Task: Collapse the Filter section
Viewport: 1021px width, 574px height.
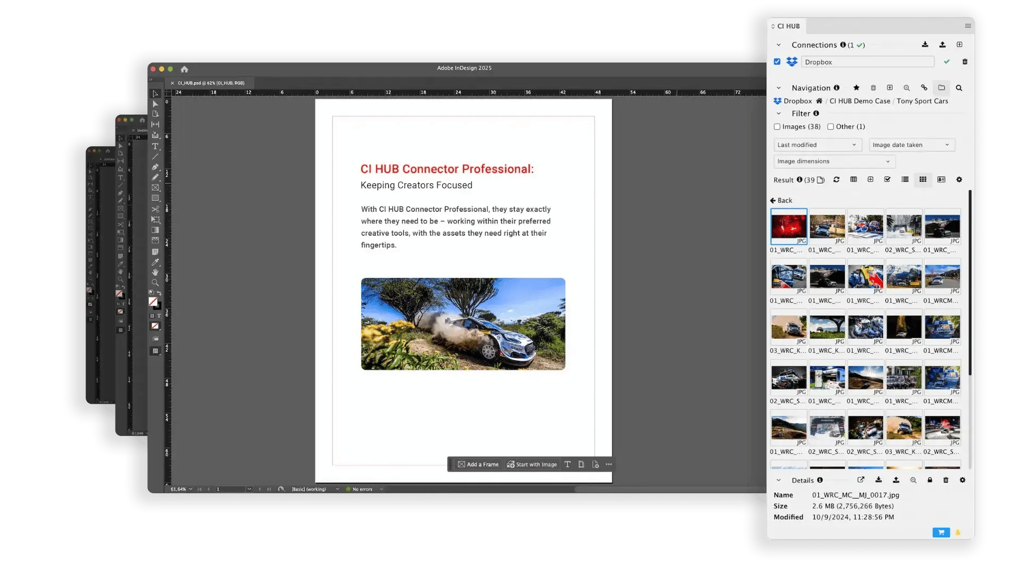Action: (x=778, y=114)
